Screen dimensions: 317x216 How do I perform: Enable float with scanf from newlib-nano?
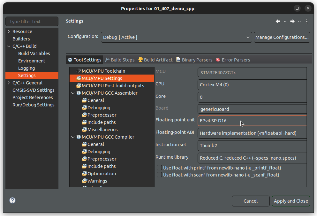click(159, 175)
